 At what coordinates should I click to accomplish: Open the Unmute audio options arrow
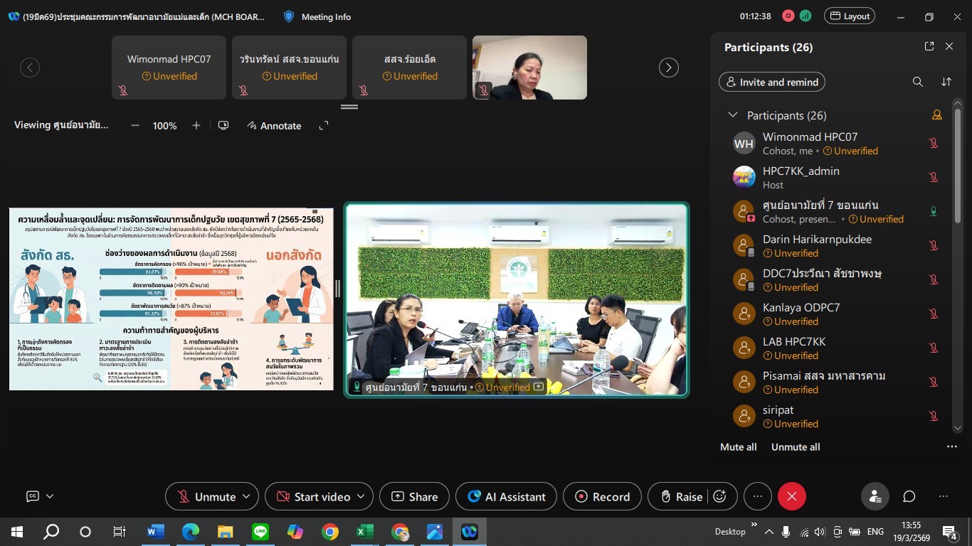pos(246,496)
